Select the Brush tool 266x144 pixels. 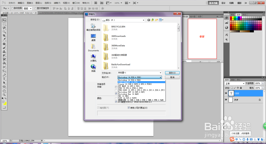(x=4, y=48)
